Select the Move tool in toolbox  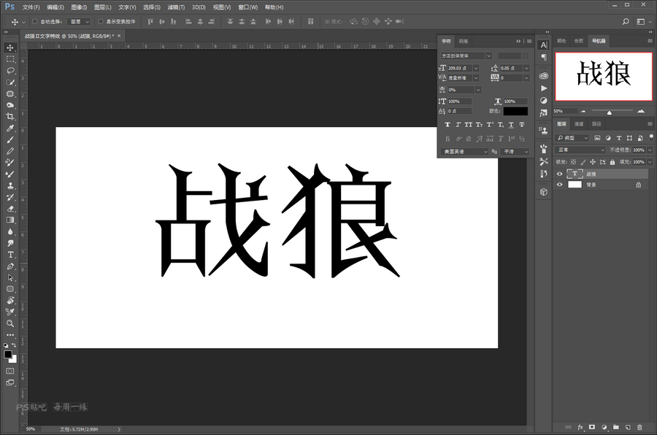(x=10, y=47)
